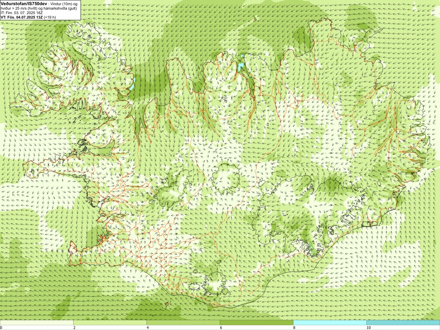Click the light cyan 8–10 m/s legend band
Screen dimensions: 440x330
330,323
